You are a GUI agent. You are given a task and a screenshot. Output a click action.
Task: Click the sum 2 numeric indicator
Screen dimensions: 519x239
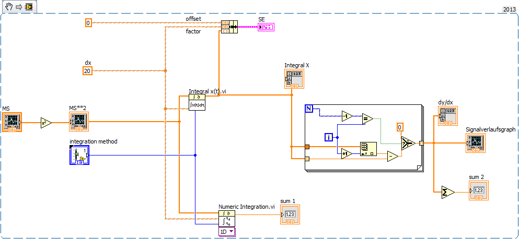pyautogui.click(x=478, y=190)
